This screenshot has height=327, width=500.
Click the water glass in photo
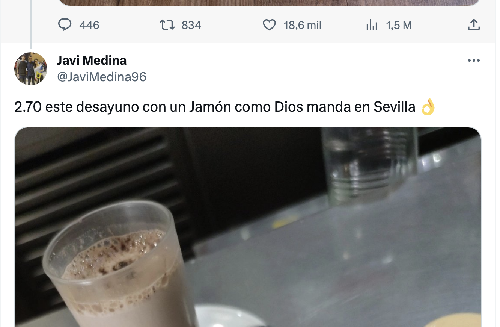pos(370,165)
